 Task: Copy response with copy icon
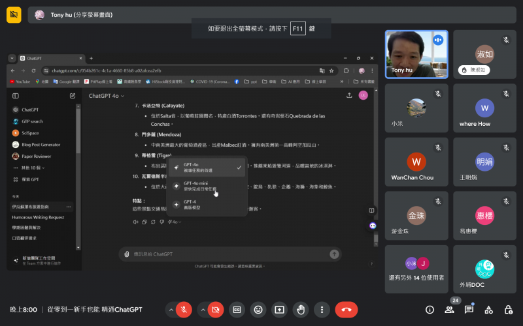point(144,222)
